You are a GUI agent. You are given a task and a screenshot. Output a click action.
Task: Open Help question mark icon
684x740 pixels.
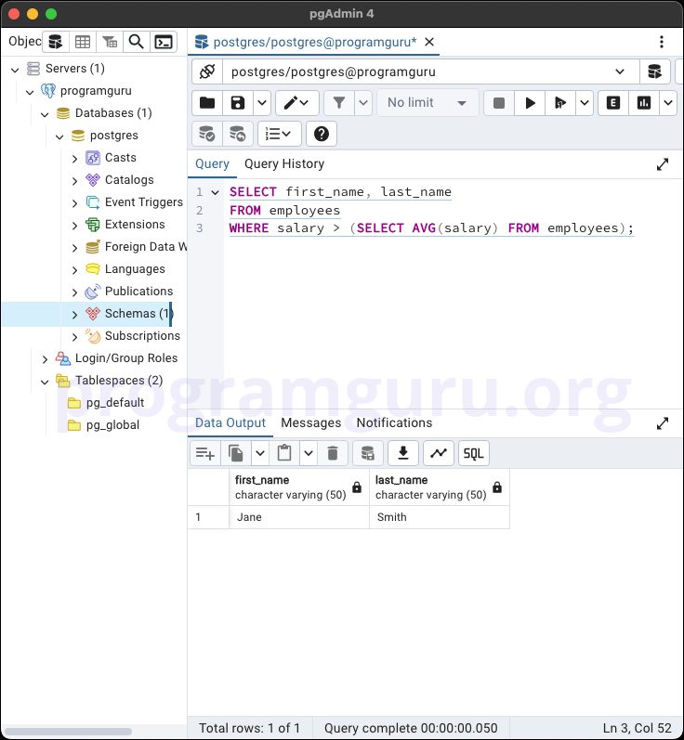pyautogui.click(x=322, y=134)
